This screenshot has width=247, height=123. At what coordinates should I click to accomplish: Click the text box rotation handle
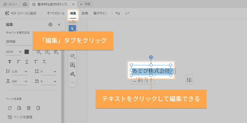point(151,57)
